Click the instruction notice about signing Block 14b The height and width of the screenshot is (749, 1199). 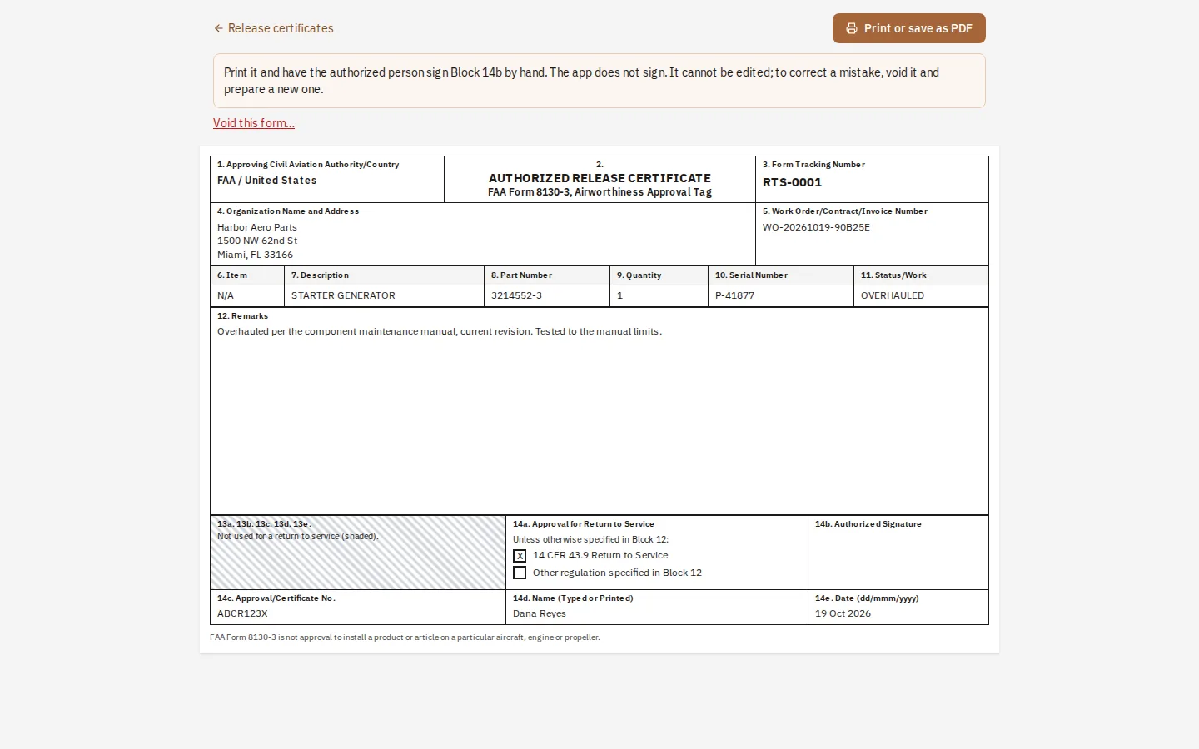pyautogui.click(x=599, y=81)
